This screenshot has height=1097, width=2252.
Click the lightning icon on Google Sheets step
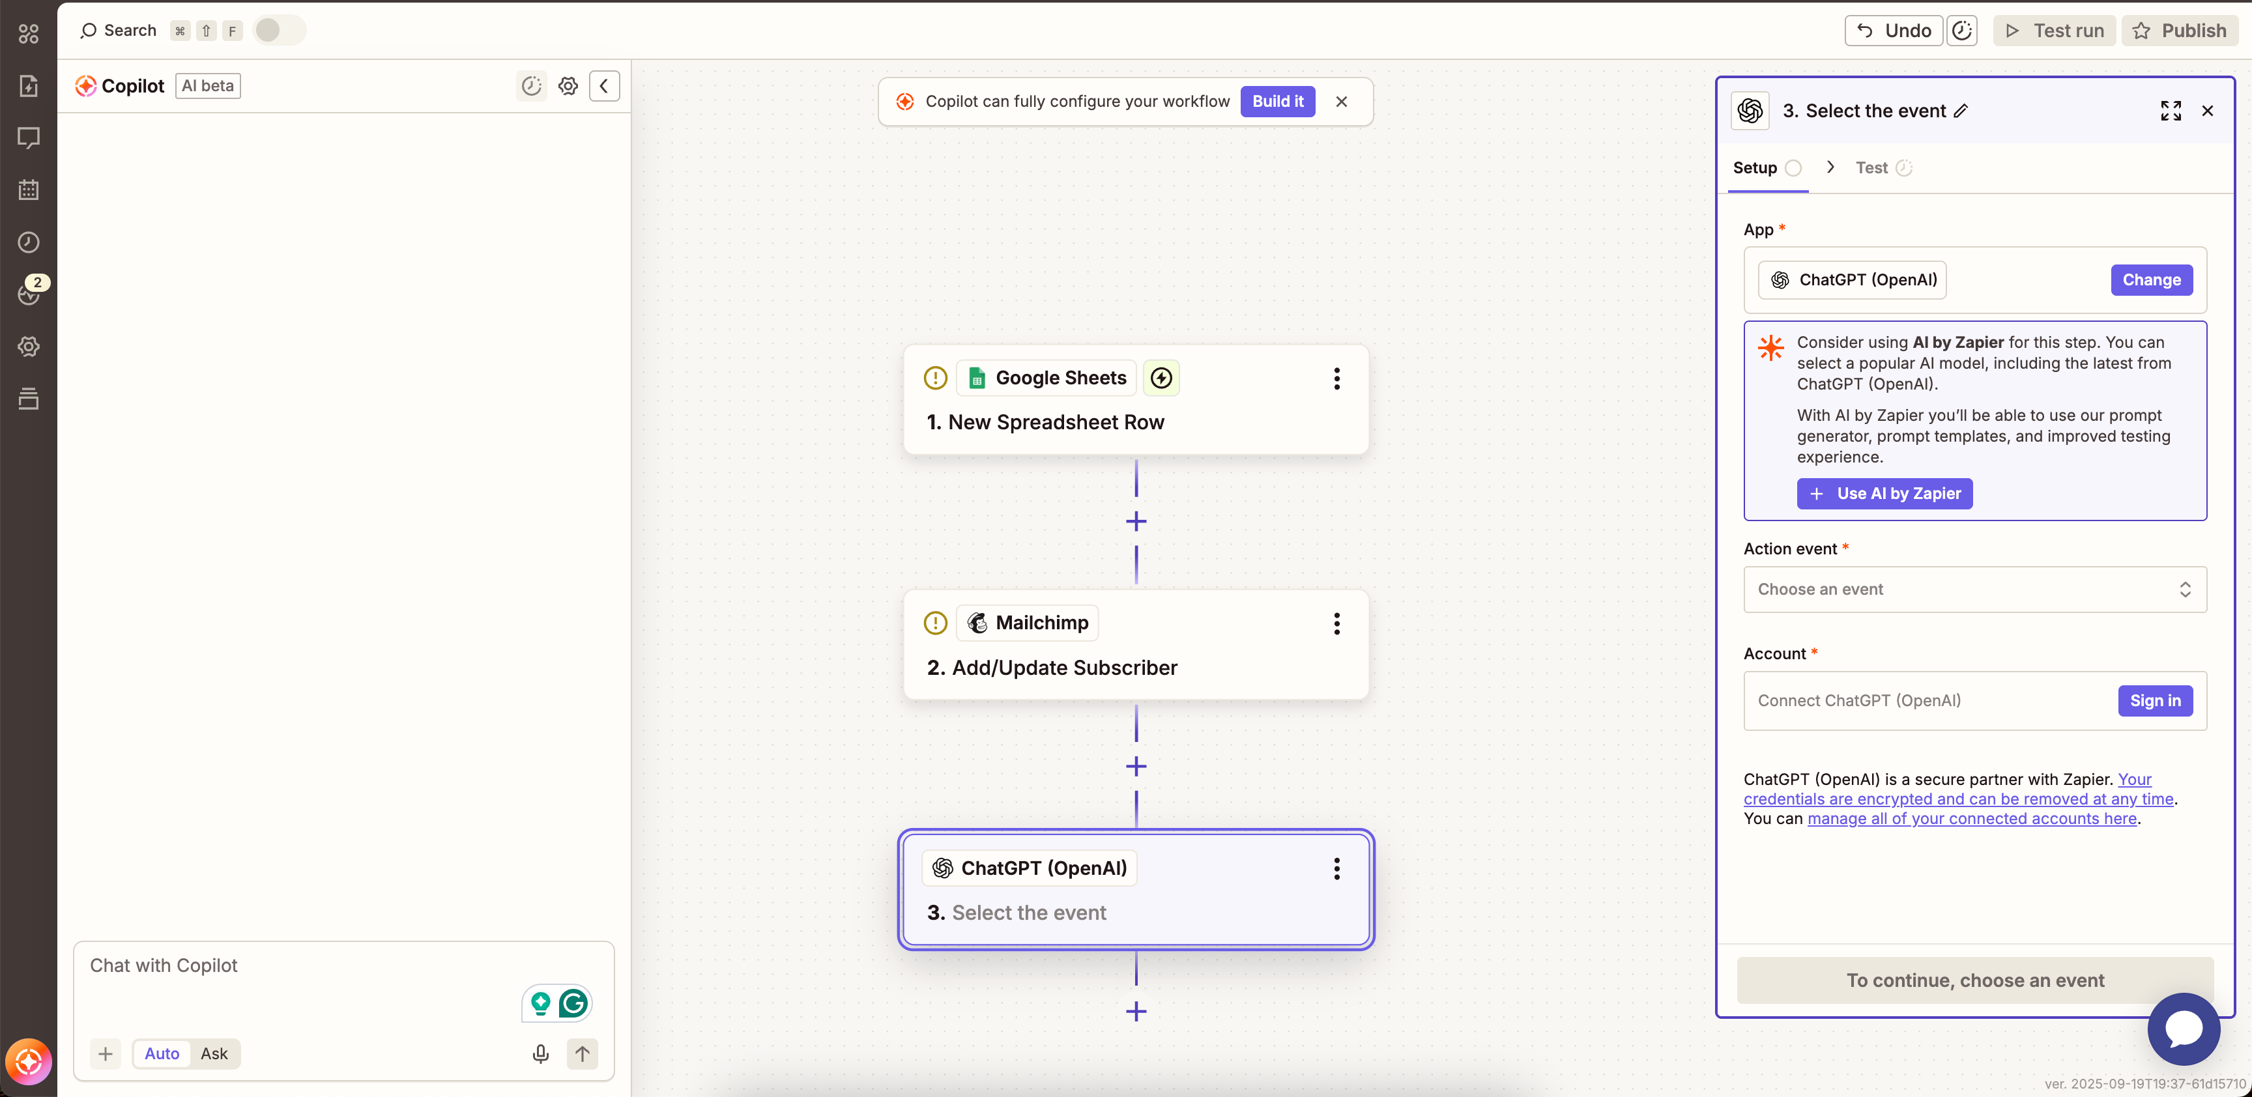[x=1161, y=378]
